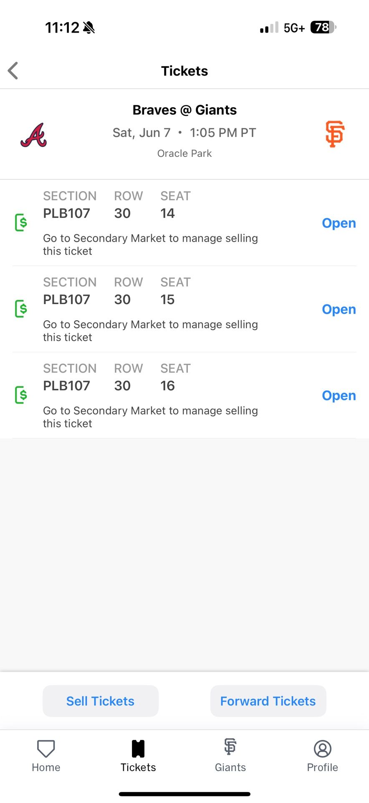Viewport: 369px width, 803px height.
Task: Tap the San Francisco Giants logo
Action: tap(335, 134)
